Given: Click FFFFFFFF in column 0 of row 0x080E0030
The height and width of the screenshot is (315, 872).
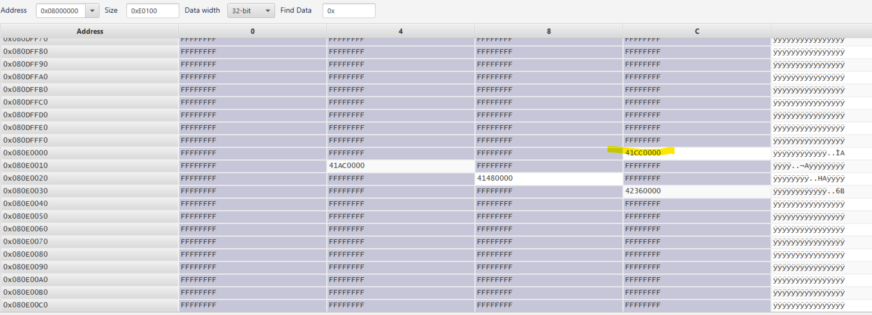Looking at the screenshot, I should coord(198,191).
